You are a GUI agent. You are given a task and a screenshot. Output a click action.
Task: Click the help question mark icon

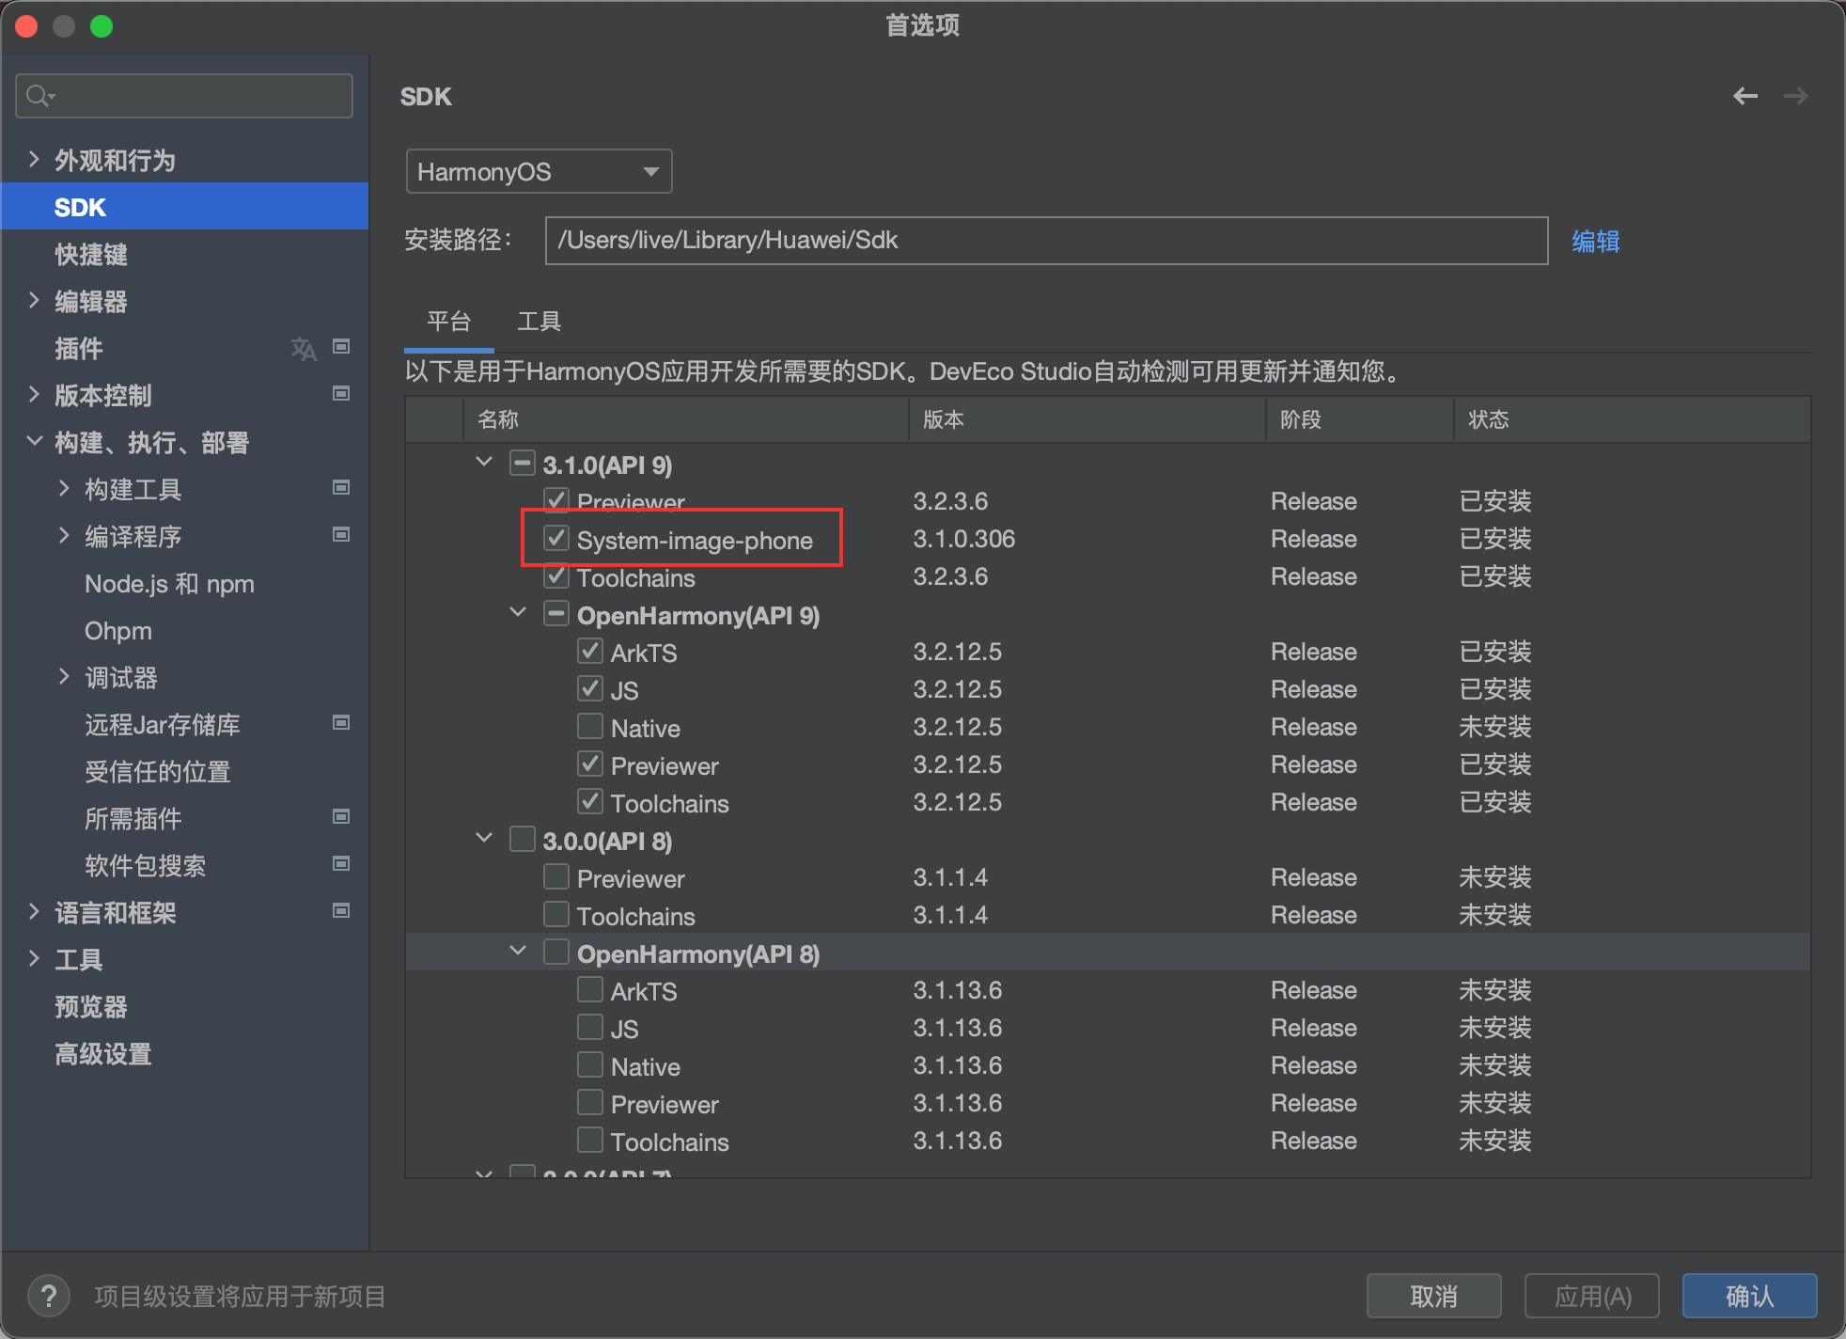[49, 1297]
